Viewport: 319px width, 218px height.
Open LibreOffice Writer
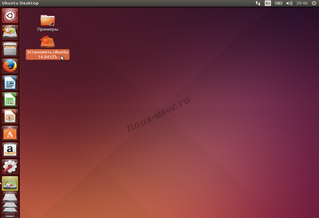tap(10, 83)
